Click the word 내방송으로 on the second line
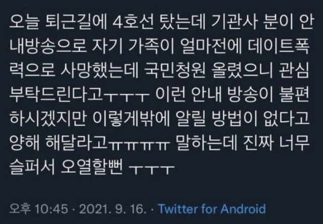 click(x=47, y=47)
